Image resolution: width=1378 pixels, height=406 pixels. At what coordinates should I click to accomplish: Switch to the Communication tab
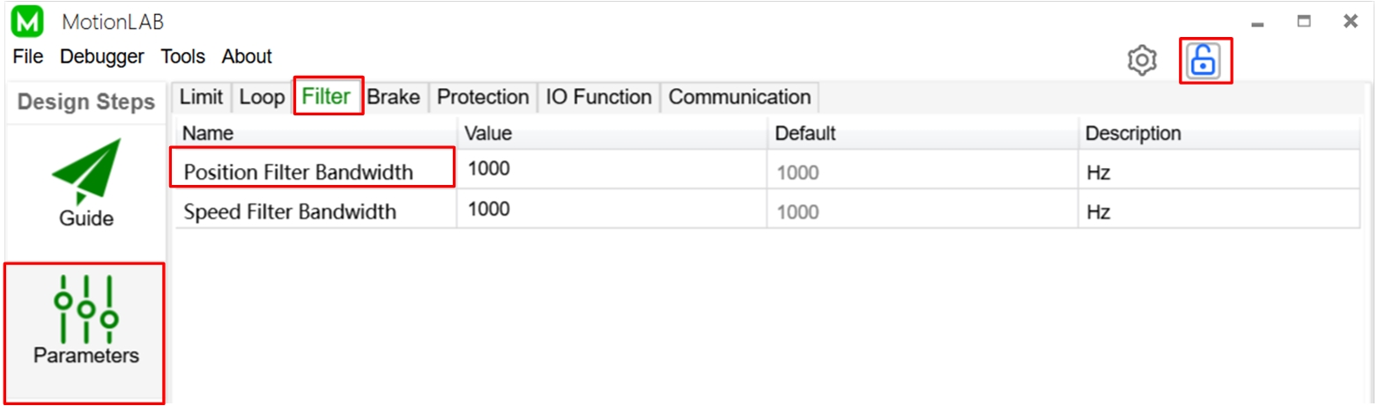[739, 97]
